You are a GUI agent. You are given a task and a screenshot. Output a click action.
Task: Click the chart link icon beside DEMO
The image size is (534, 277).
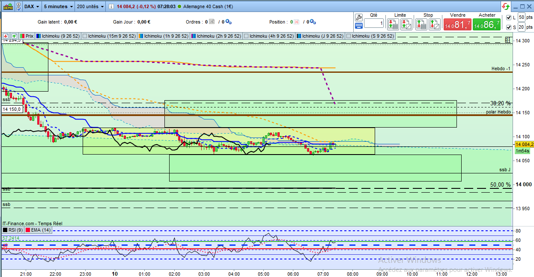(19, 6)
